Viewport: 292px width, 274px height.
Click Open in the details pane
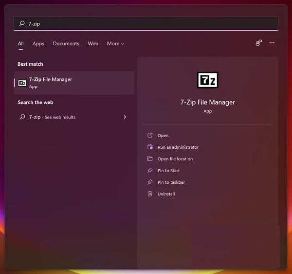pyautogui.click(x=163, y=136)
